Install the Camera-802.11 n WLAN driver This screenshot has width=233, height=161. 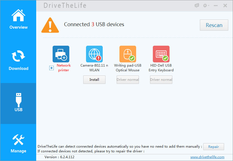coord(94,80)
